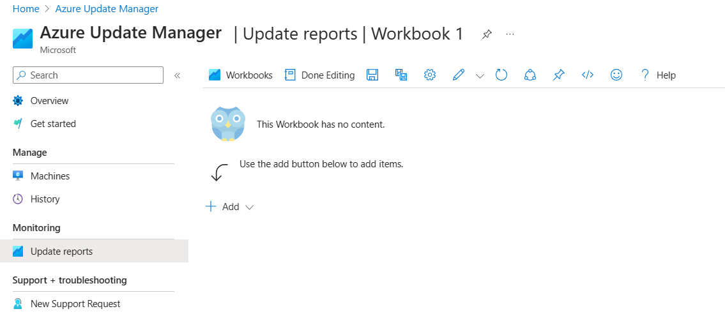
Task: Click the pencil edit icon in toolbar
Action: pos(459,75)
